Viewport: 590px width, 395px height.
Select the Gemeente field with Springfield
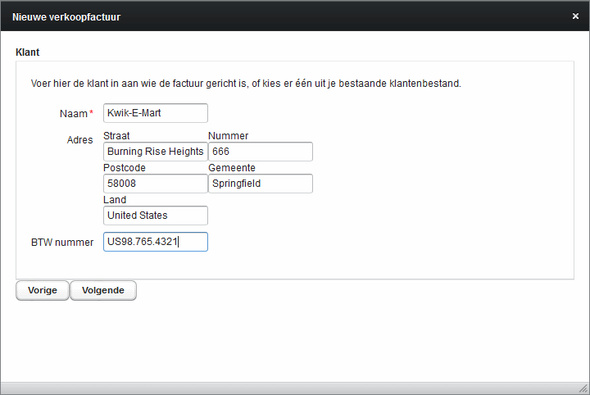[261, 184]
